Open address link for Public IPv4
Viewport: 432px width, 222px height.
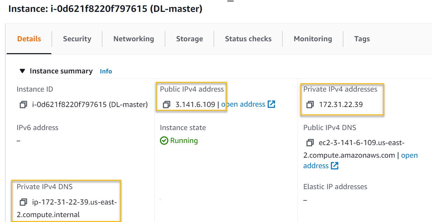[243, 104]
